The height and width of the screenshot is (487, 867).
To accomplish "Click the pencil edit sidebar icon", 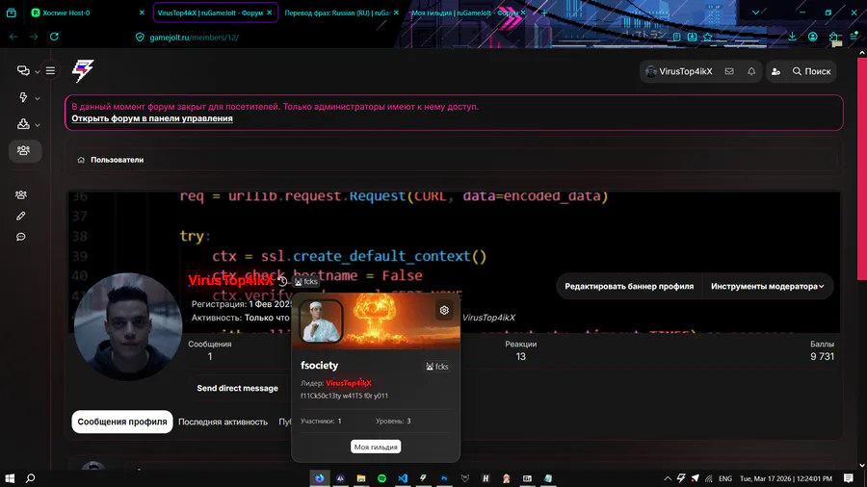I will coord(21,216).
